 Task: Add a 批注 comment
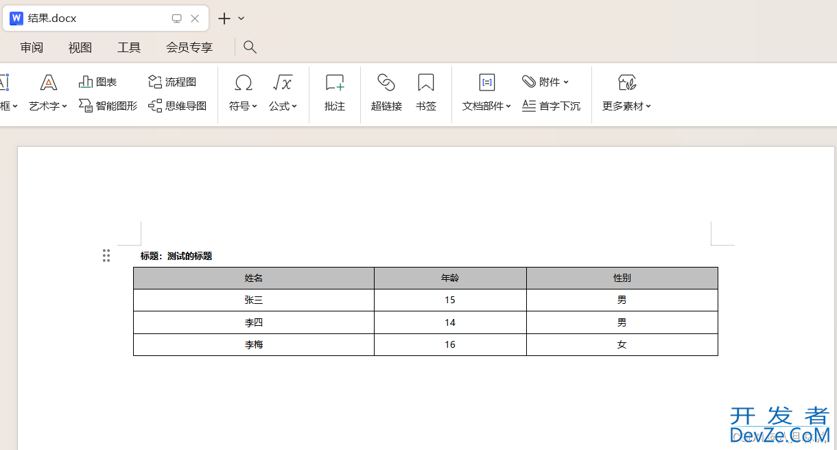click(335, 93)
